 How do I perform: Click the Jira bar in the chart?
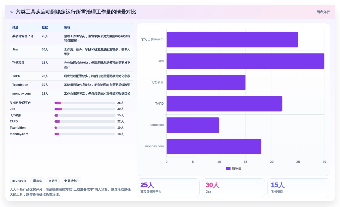click(x=245, y=61)
